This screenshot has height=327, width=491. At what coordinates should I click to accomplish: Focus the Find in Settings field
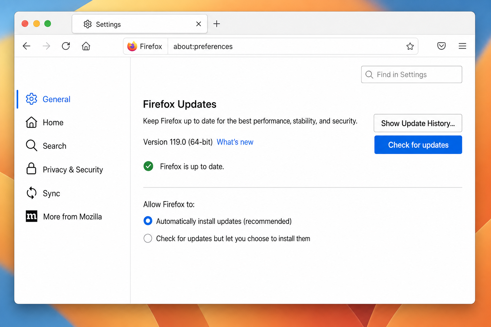coord(411,74)
